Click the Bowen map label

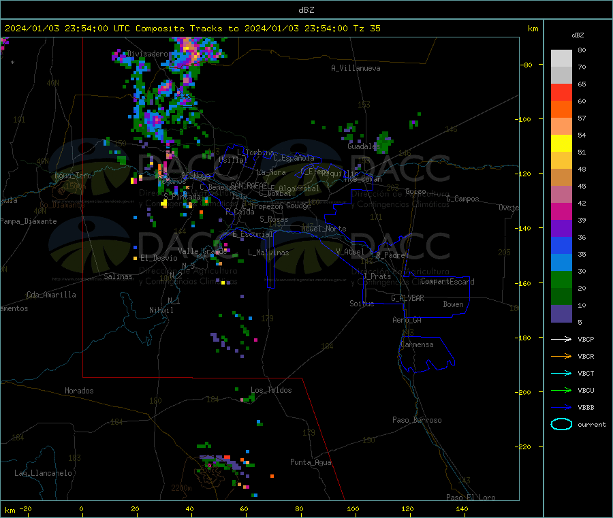[x=453, y=304]
